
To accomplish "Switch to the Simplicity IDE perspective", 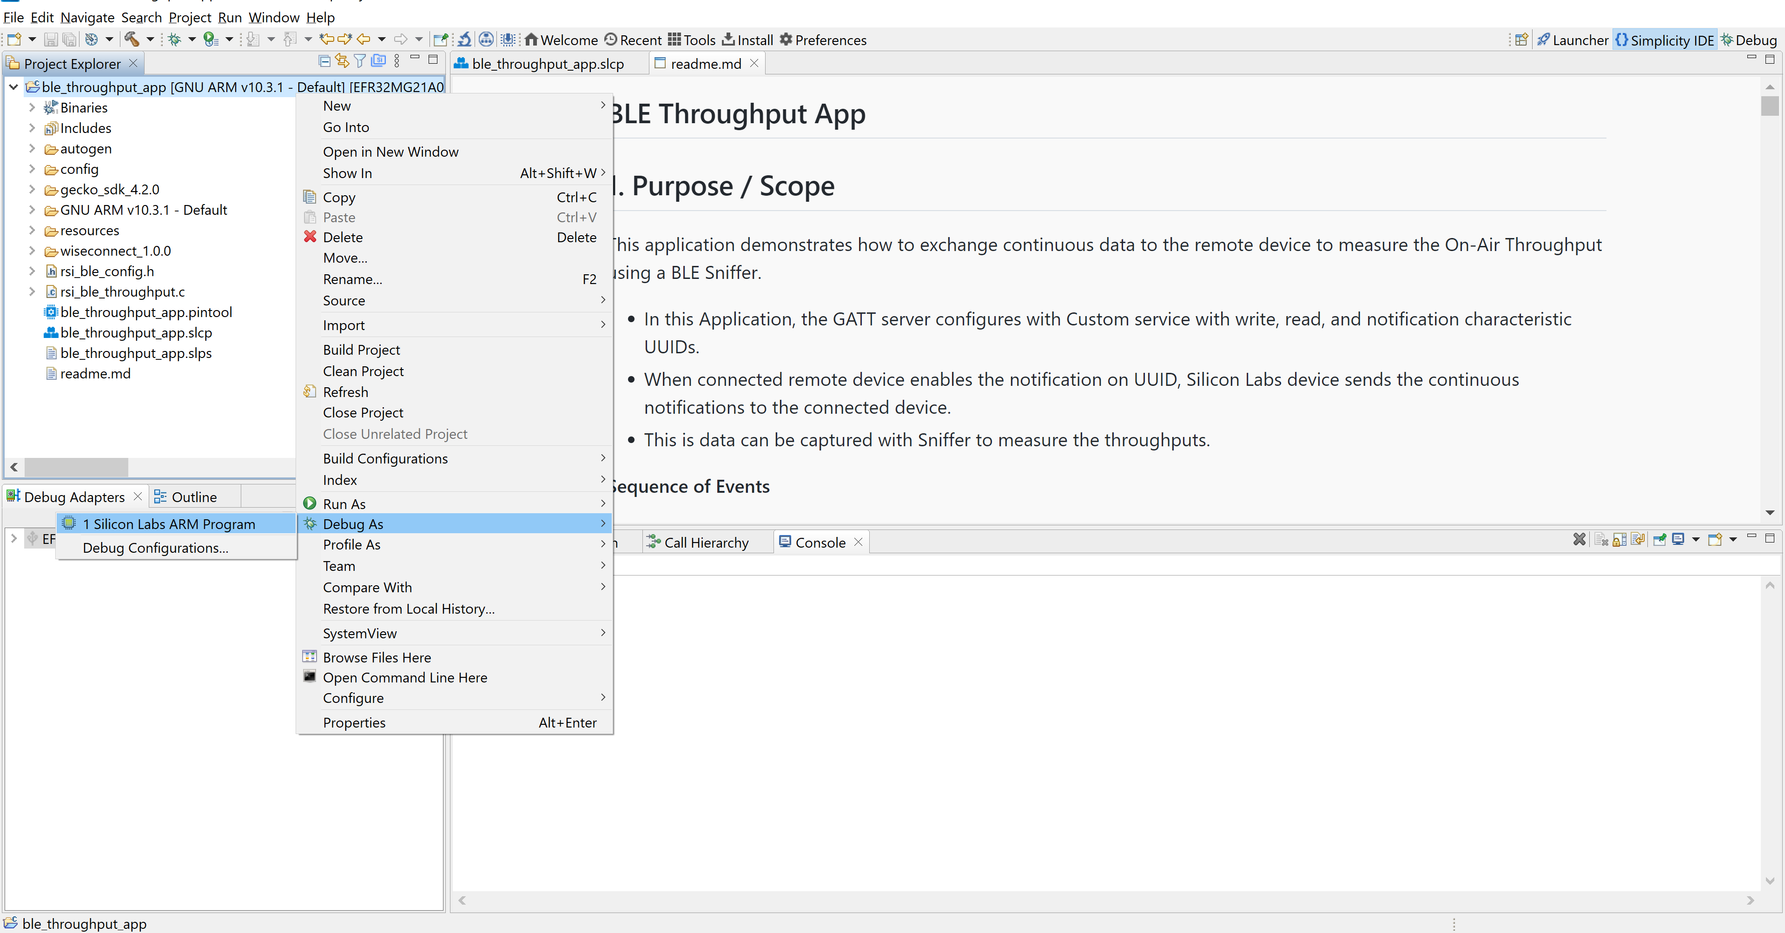I will (1665, 40).
